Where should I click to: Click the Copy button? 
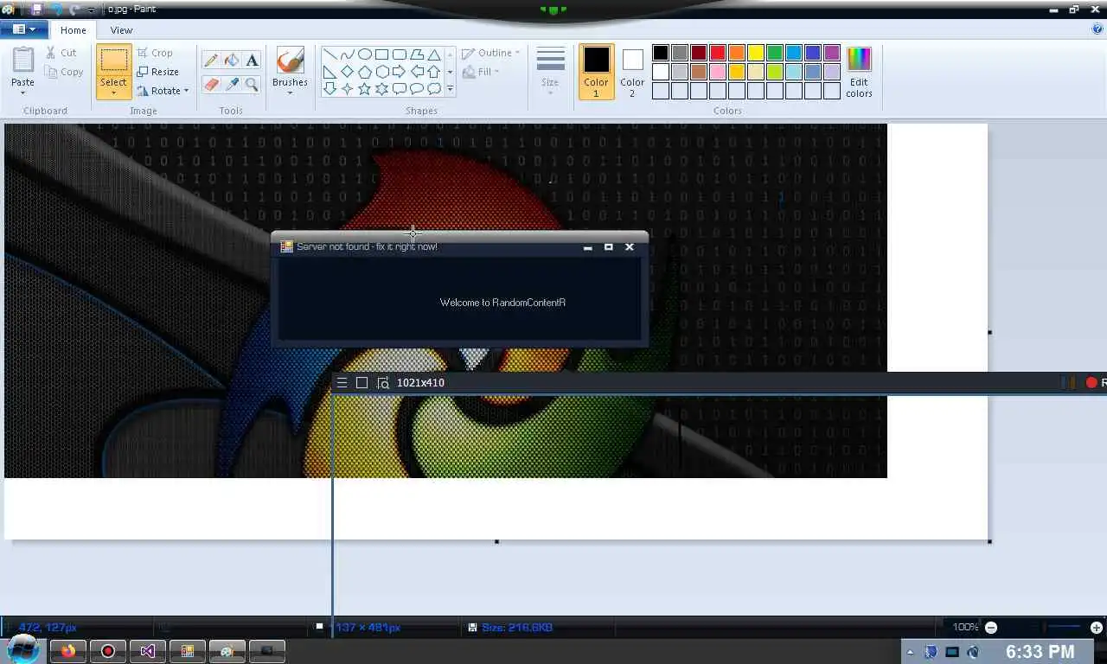[x=65, y=72]
